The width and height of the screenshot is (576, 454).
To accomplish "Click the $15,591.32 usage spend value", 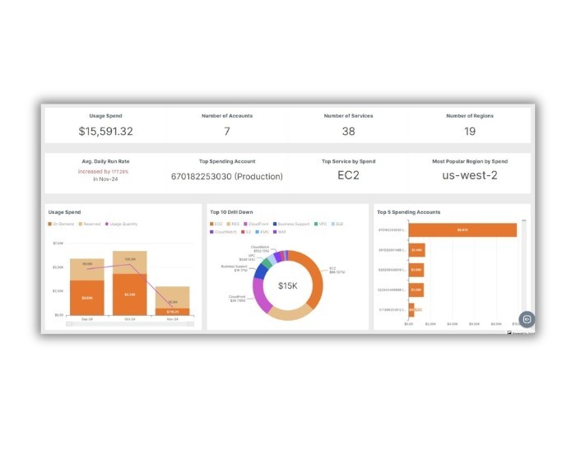I will 106,131.
